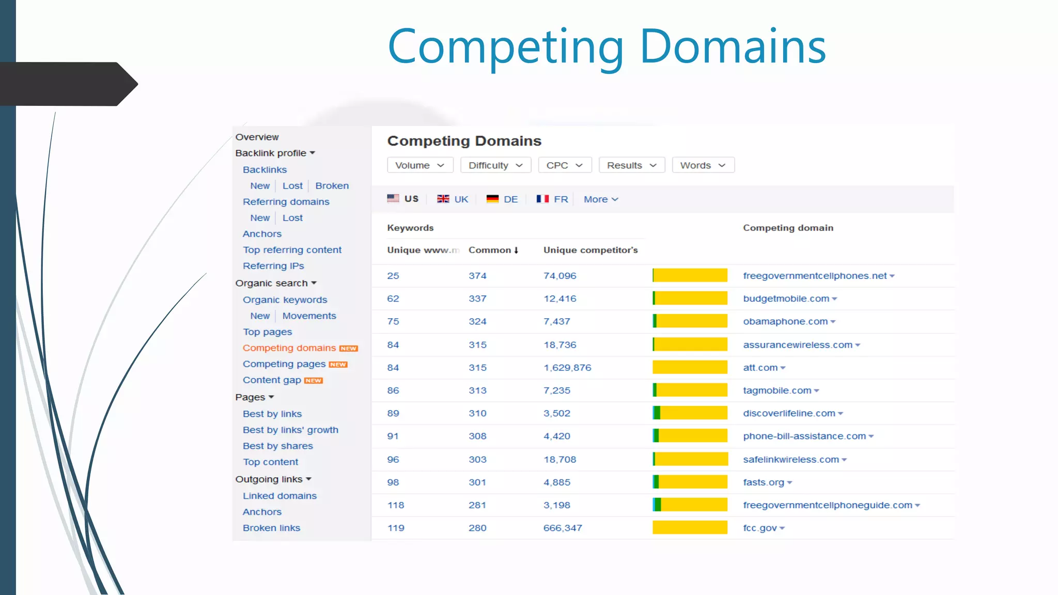
Task: Click the Movements link
Action: (309, 316)
